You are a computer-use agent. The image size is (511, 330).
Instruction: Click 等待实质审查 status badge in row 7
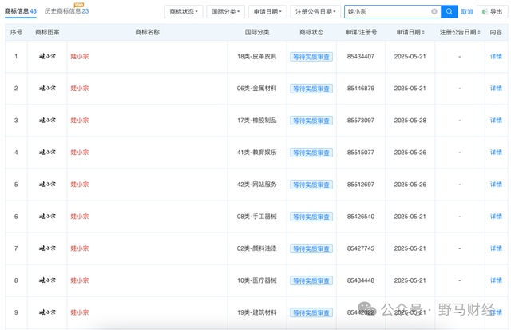click(x=311, y=248)
